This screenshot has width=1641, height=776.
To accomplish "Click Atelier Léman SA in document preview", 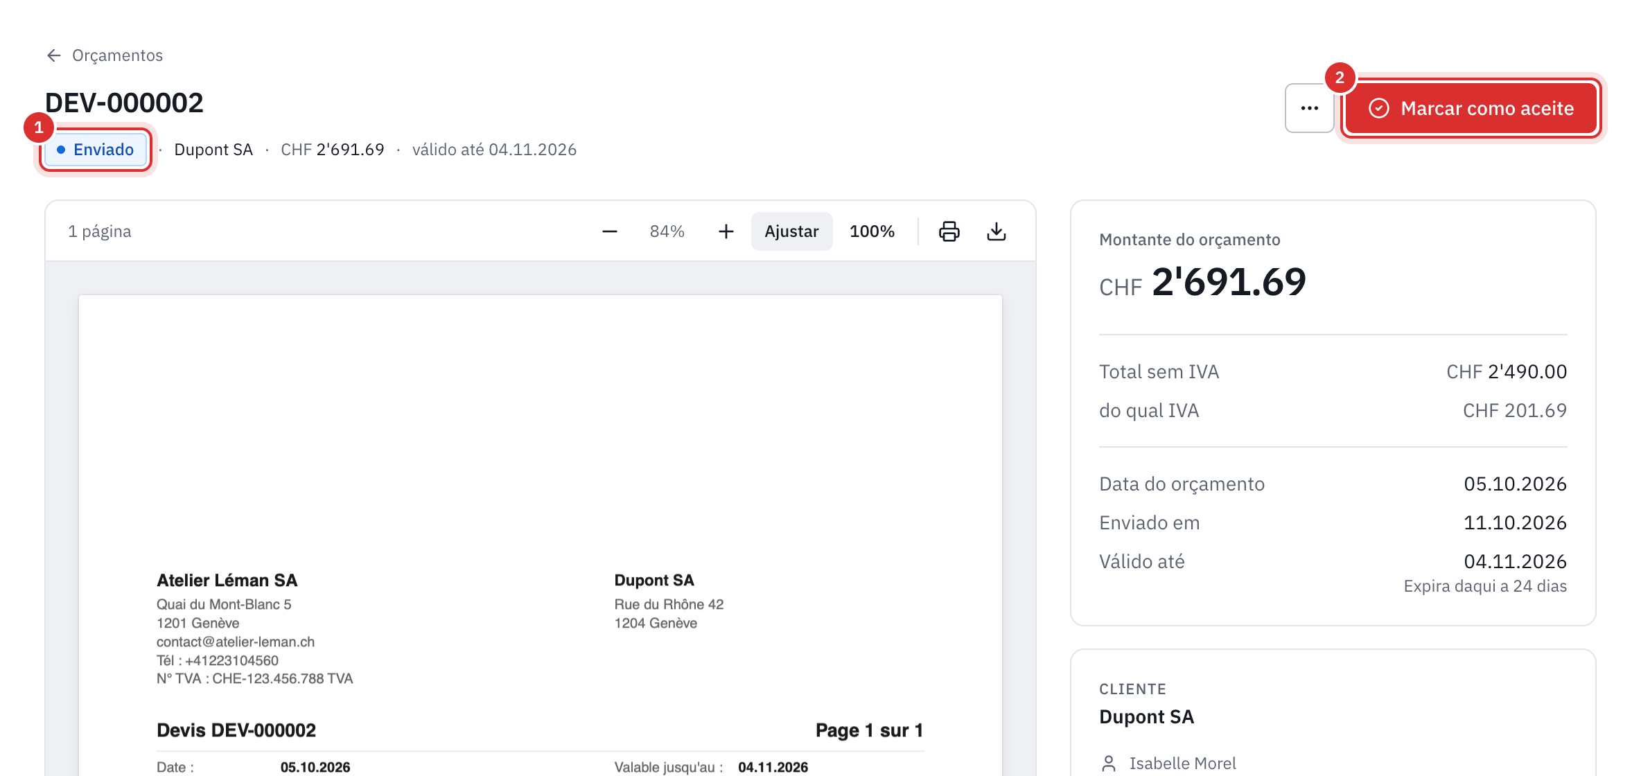I will tap(227, 581).
